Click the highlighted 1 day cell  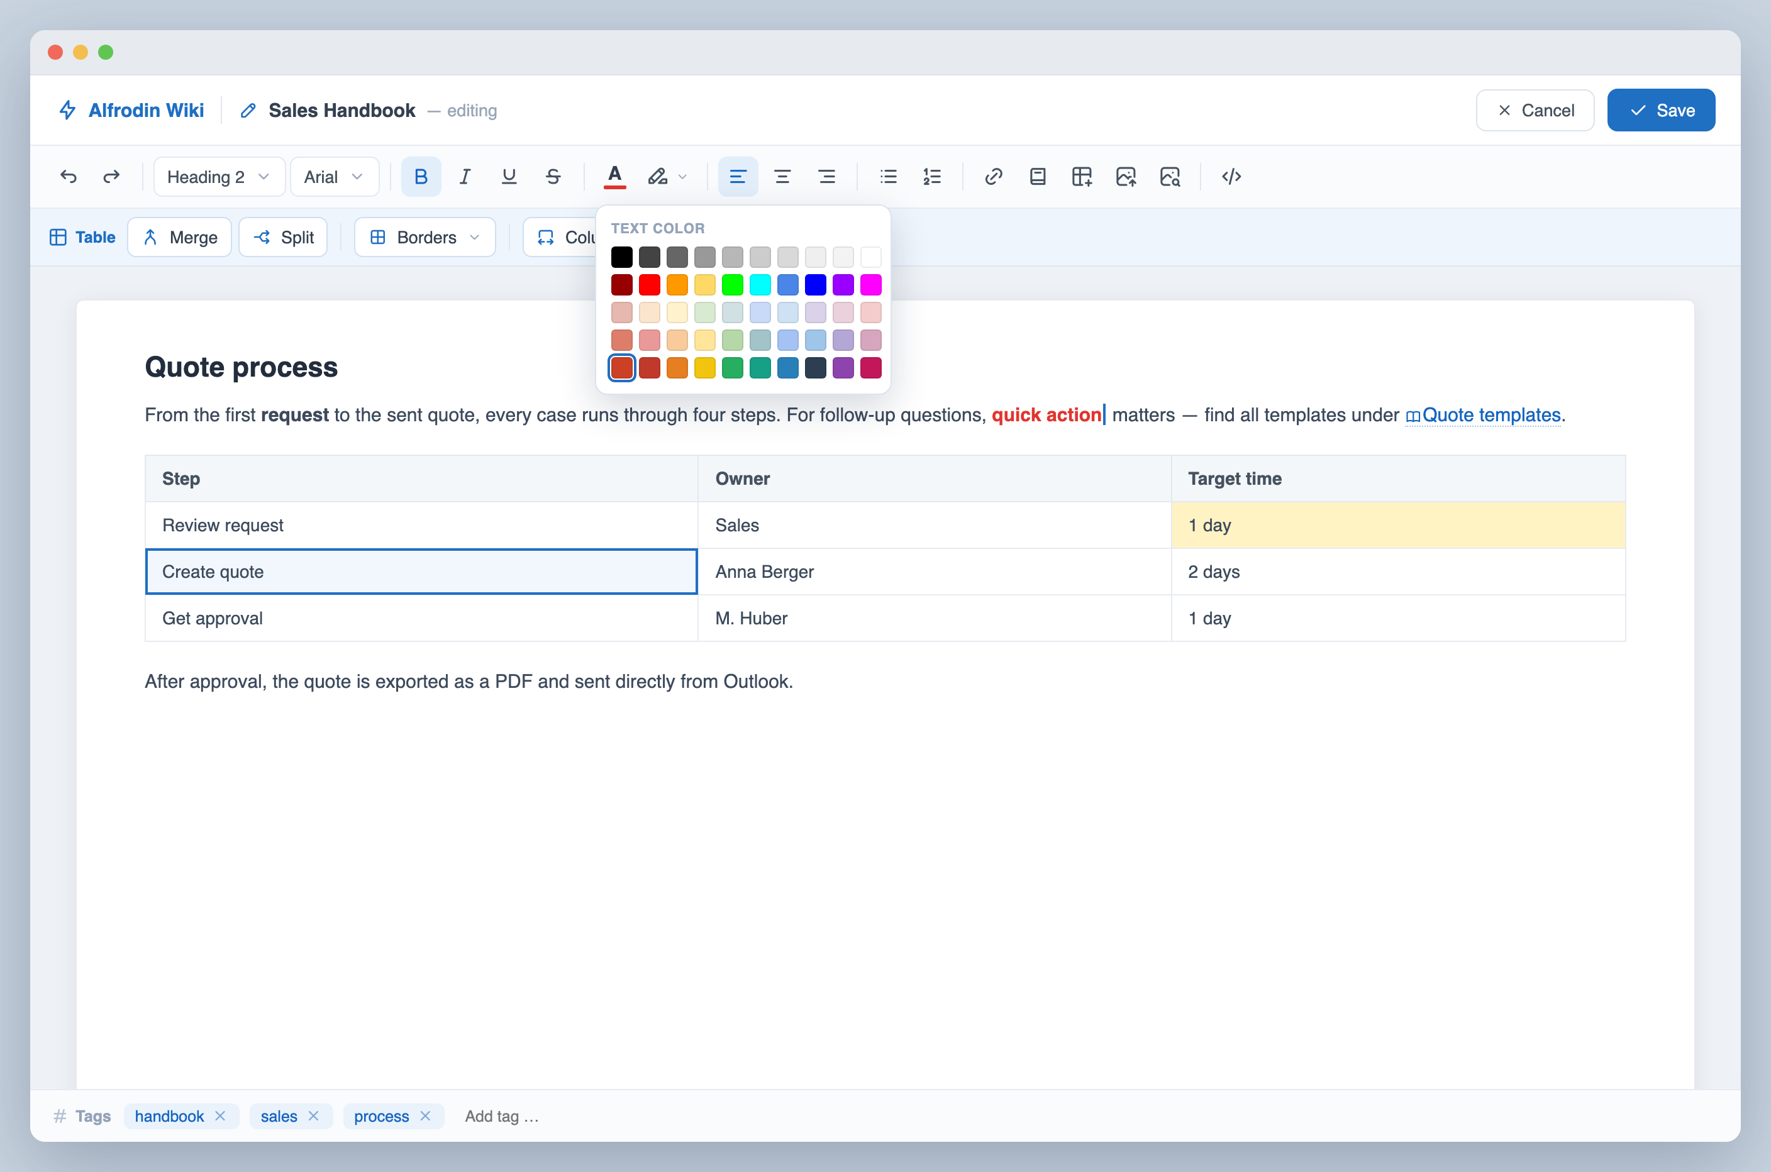[1398, 526]
